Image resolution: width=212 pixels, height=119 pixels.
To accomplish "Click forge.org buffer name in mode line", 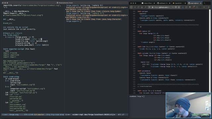I will 14,115.
